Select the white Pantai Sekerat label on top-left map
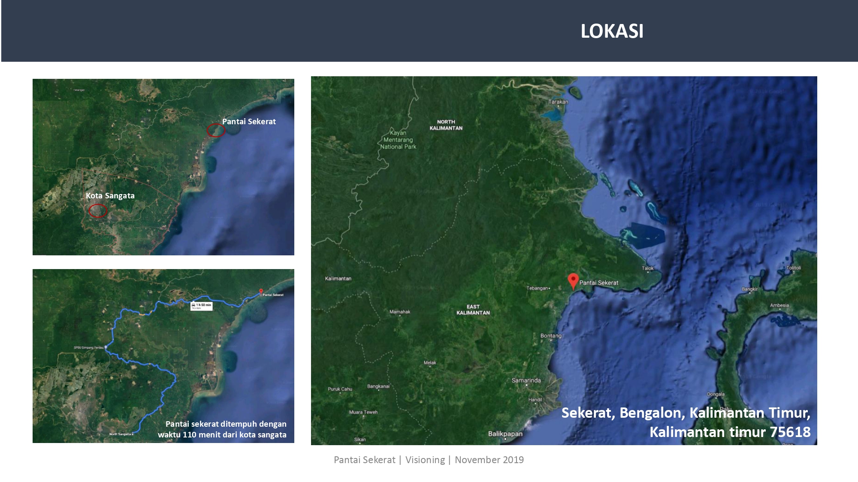Image resolution: width=858 pixels, height=482 pixels. tap(249, 122)
